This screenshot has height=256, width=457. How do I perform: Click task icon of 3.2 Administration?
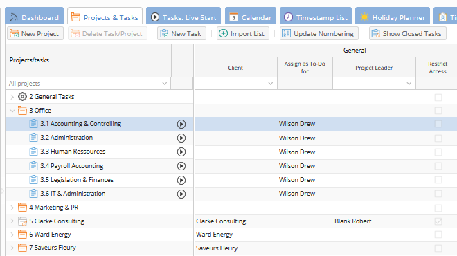33,137
